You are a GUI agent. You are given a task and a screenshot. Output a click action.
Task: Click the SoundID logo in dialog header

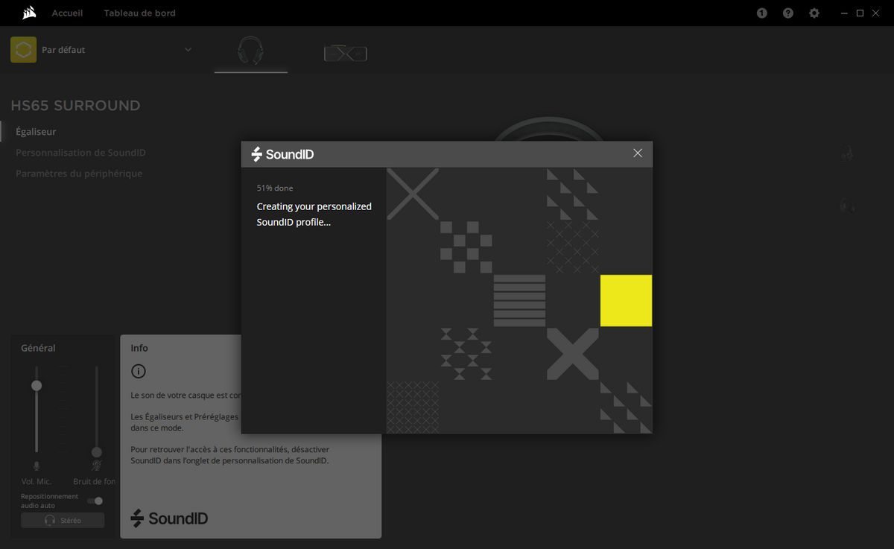tap(282, 154)
